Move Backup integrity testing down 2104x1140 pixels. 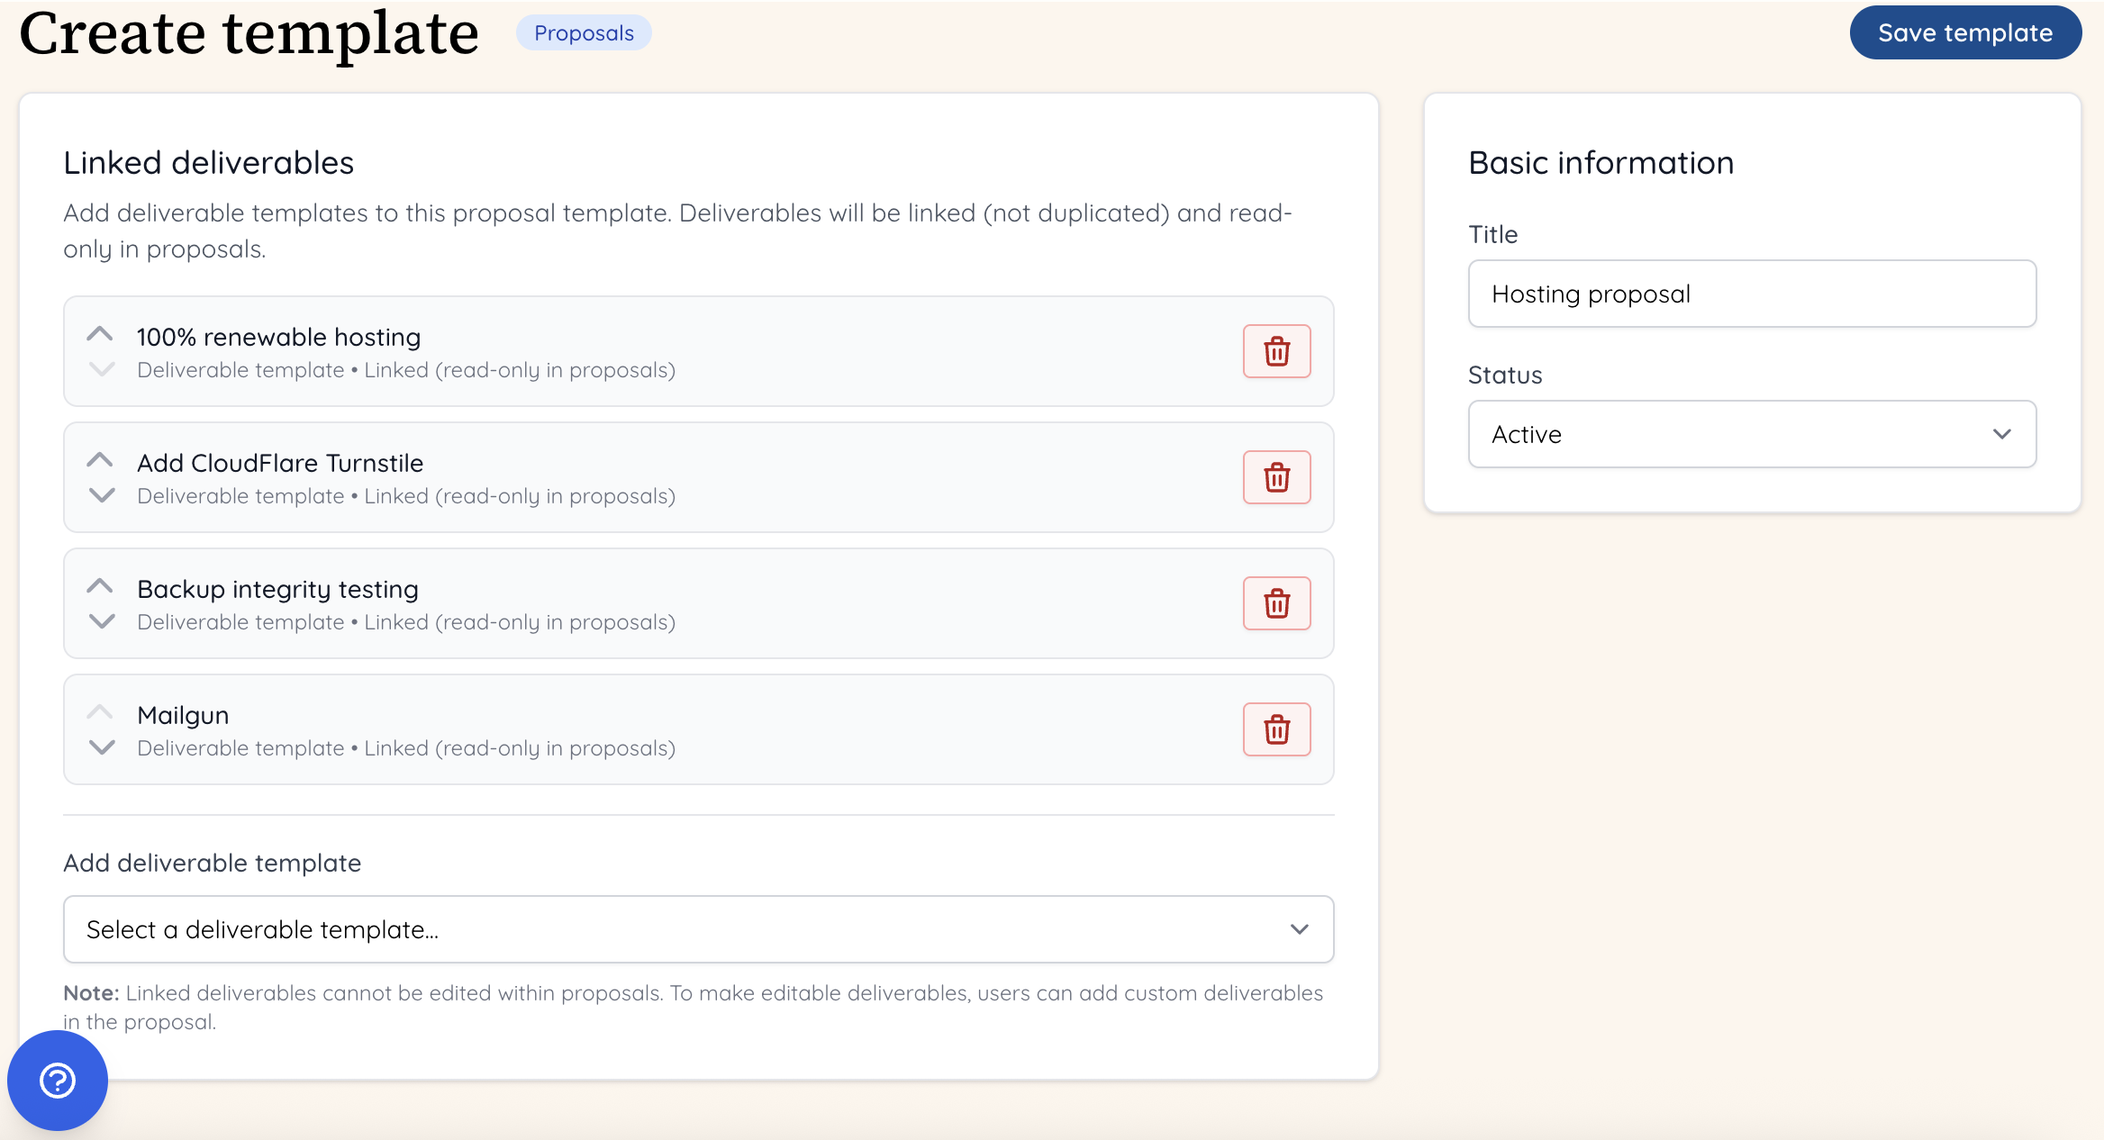[102, 621]
